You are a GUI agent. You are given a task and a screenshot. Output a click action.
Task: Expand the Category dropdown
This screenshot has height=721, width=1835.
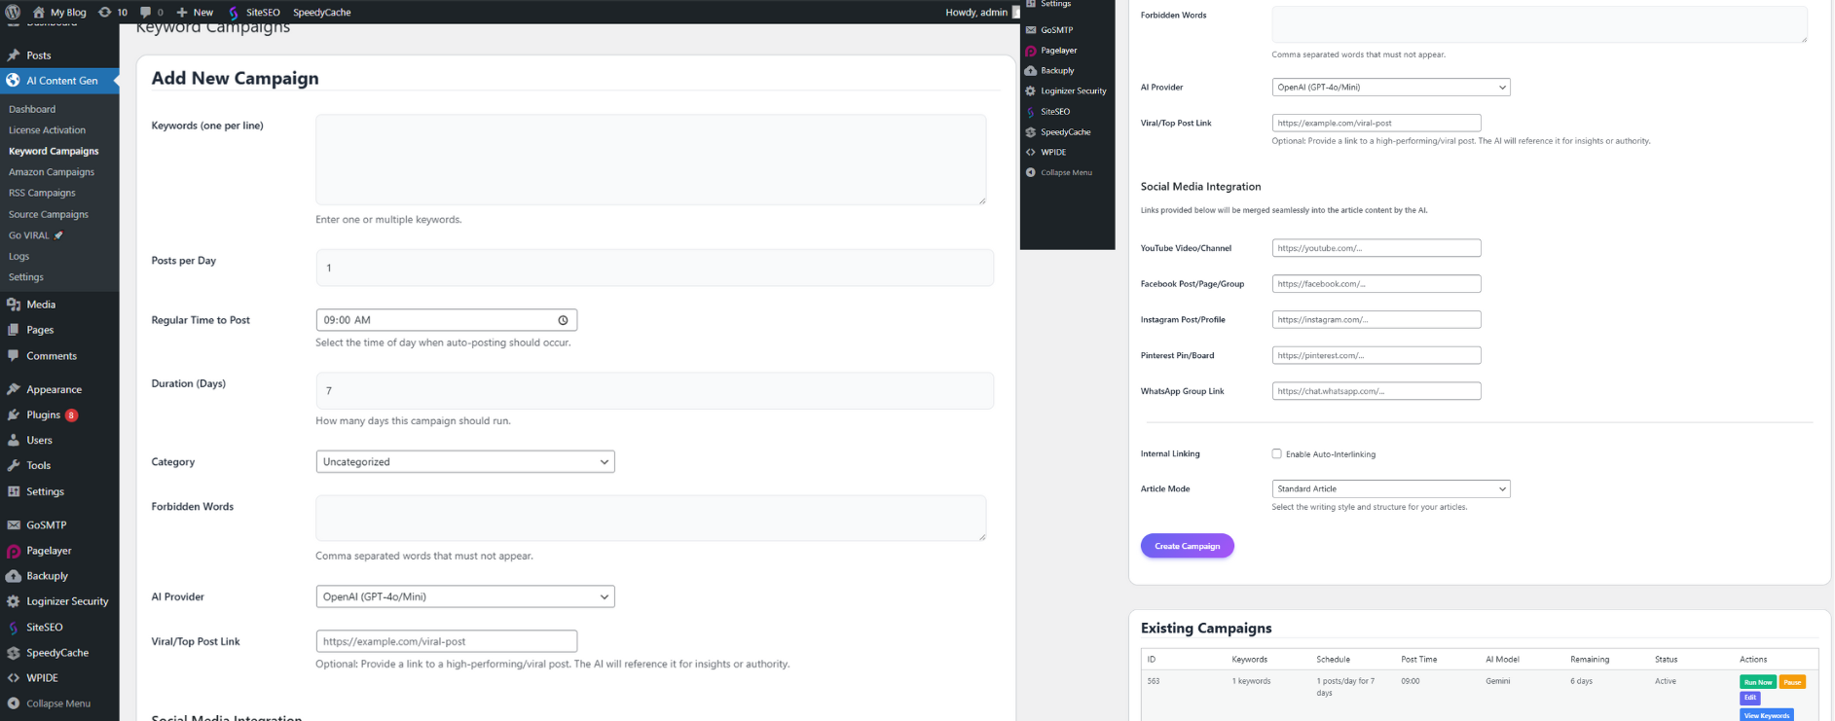[464, 461]
